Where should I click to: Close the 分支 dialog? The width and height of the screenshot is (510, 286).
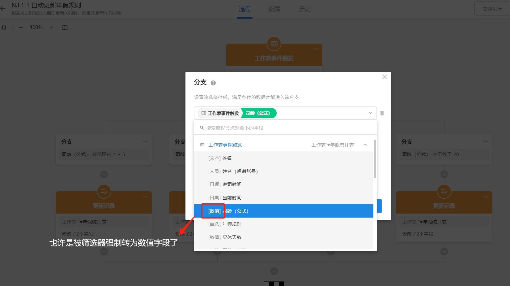tap(385, 77)
